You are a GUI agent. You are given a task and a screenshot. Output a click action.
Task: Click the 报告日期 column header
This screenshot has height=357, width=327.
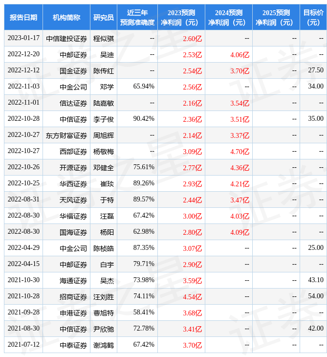23,17
